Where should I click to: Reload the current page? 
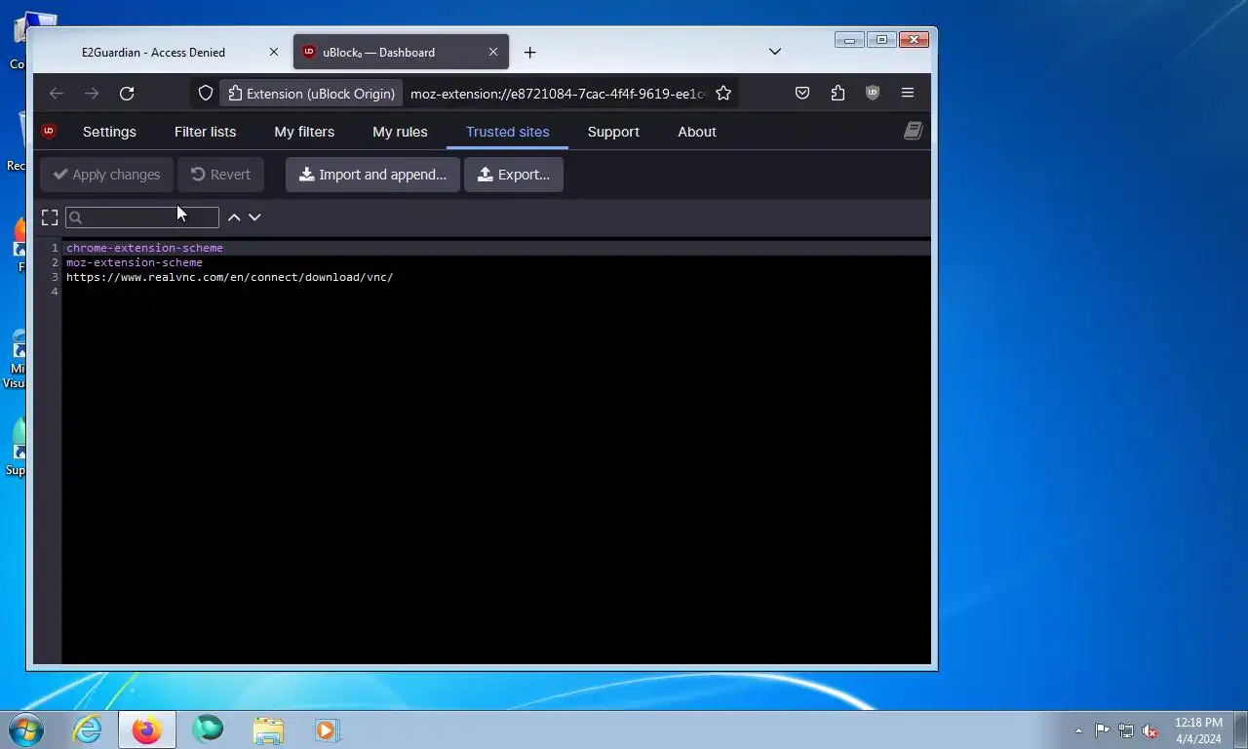(x=127, y=94)
